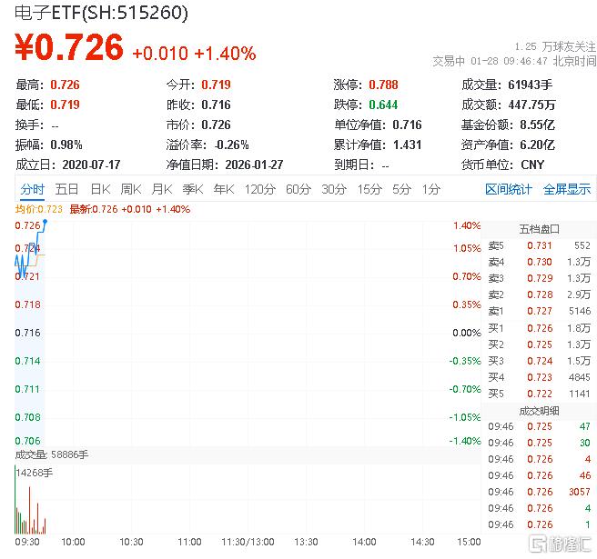Click 溢价率 value -0.26%
597x559 pixels.
(231, 145)
